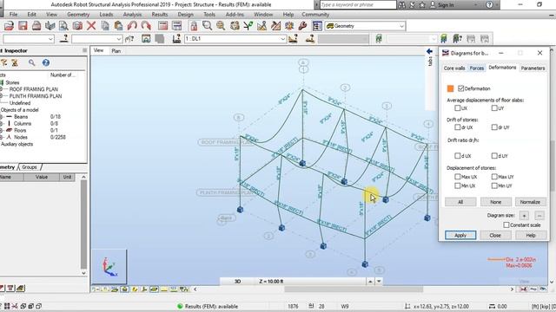Click the load case selection icon

click(x=176, y=38)
